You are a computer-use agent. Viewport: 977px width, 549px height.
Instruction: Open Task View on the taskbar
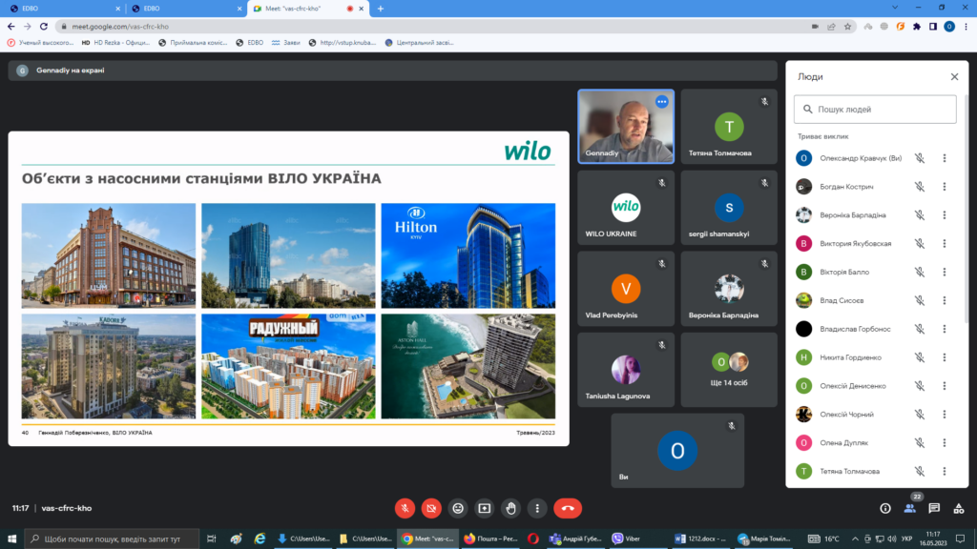click(211, 539)
